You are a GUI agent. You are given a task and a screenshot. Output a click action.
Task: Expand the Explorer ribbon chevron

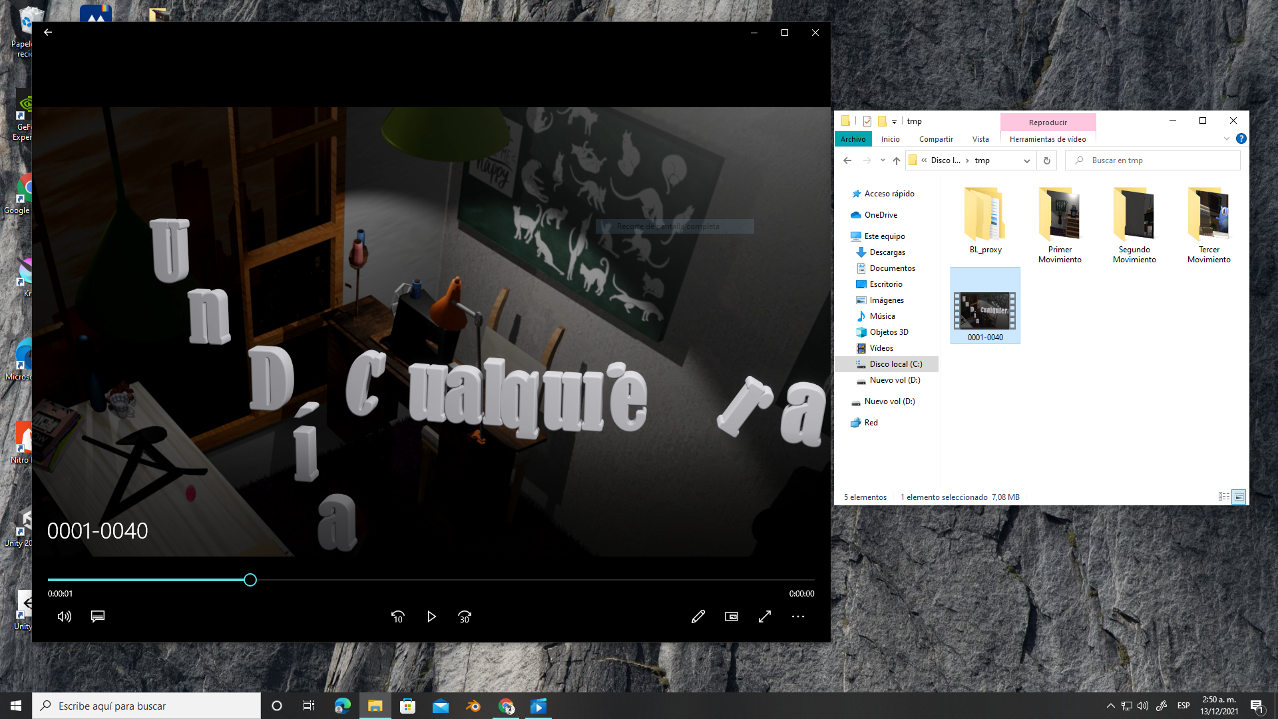(x=1227, y=139)
